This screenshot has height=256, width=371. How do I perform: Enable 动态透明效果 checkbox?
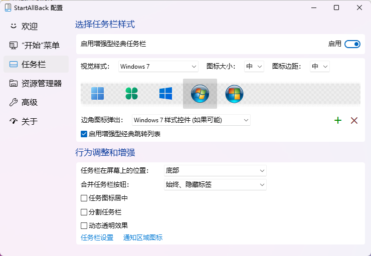tap(84, 225)
